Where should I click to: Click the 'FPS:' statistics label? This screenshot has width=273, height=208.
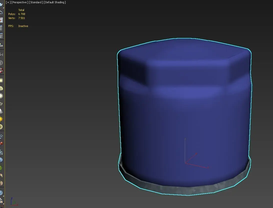(11, 26)
